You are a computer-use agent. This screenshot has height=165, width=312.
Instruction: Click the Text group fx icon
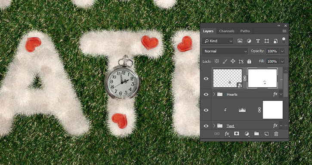click(275, 125)
